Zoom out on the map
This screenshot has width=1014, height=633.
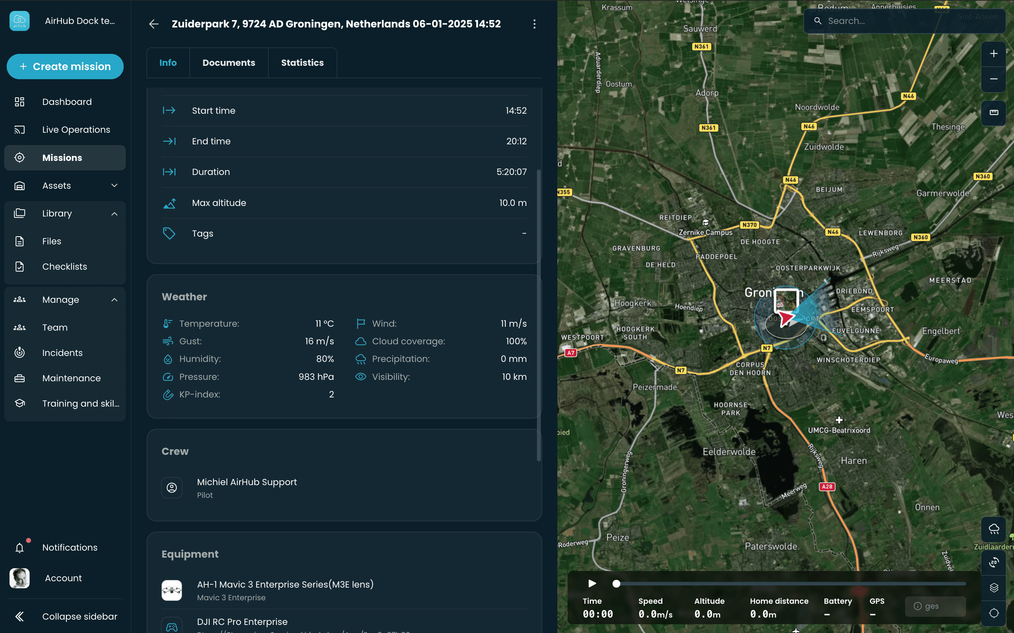994,79
